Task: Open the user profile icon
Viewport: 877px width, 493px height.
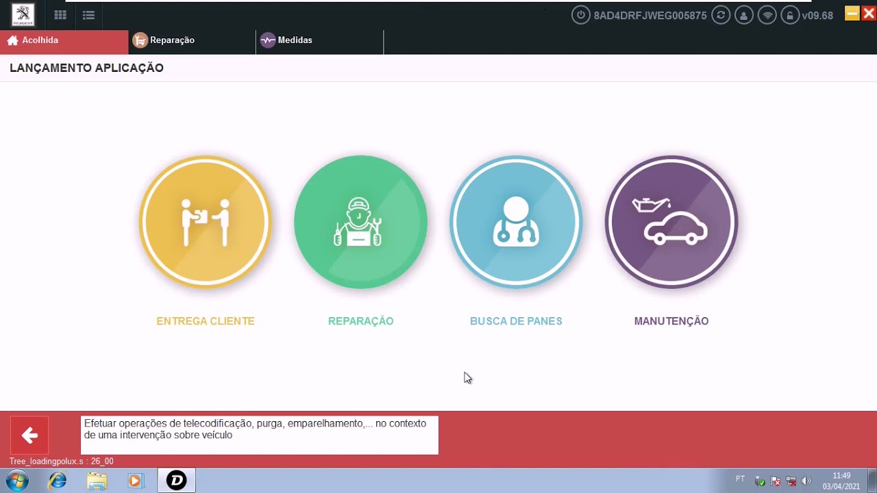Action: tap(744, 15)
